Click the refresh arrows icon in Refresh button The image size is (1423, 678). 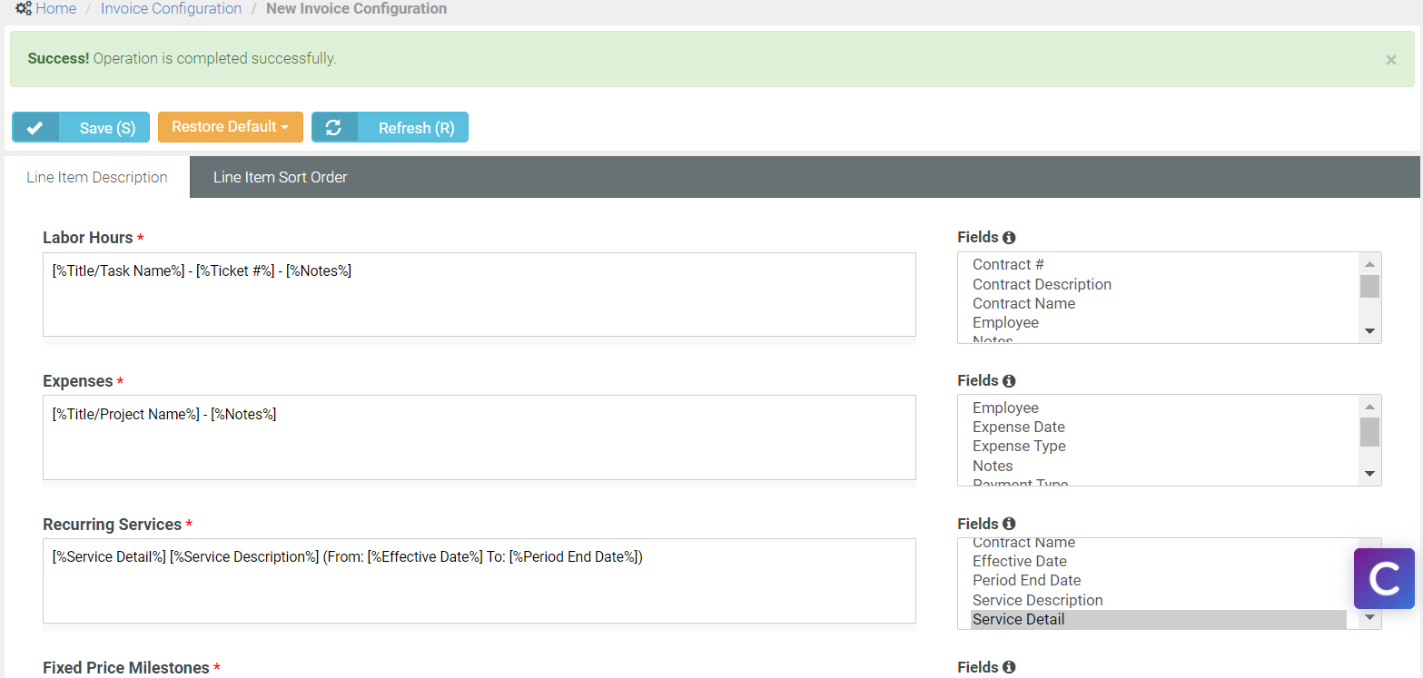pos(336,127)
